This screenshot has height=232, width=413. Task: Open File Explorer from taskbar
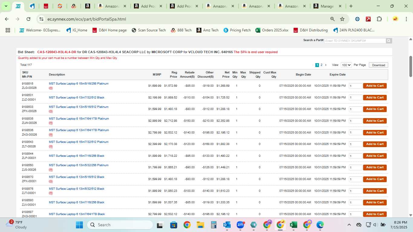(x=200, y=225)
